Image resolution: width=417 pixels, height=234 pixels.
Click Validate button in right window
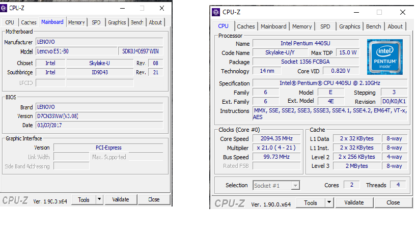[354, 202]
